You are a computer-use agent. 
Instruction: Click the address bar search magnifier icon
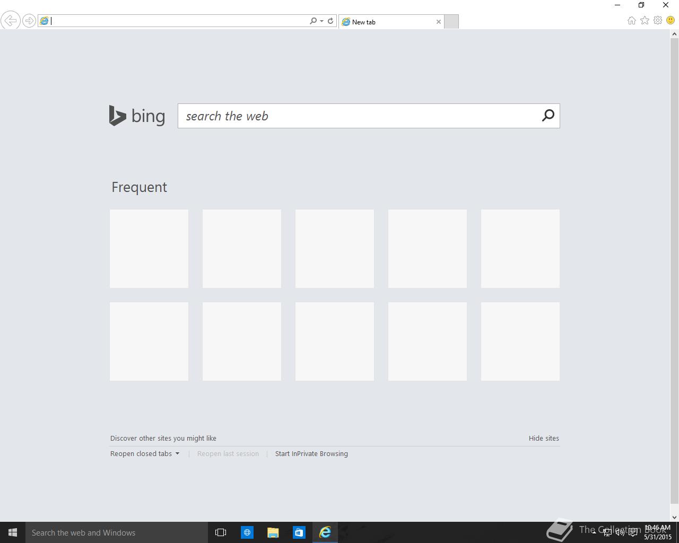(x=313, y=21)
